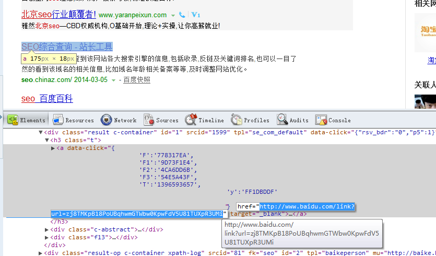Click the Console warning icon
Viewport: 436px width, 256px height.
click(x=321, y=120)
